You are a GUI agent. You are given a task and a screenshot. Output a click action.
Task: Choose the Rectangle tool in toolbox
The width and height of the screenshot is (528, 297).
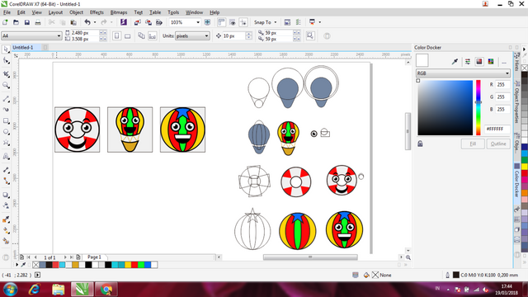6,121
